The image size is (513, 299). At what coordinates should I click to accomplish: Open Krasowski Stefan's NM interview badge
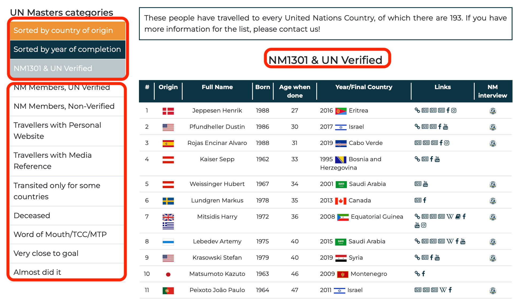(493, 258)
